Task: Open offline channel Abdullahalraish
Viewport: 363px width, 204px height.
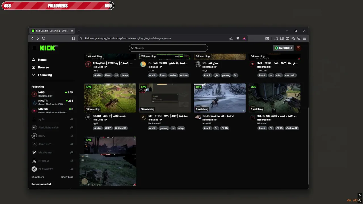Action: [x=52, y=127]
